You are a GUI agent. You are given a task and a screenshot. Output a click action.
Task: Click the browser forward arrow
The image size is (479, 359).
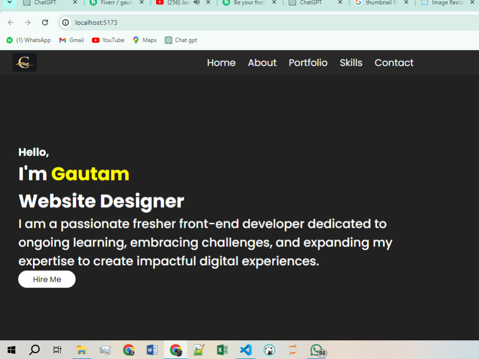click(28, 22)
